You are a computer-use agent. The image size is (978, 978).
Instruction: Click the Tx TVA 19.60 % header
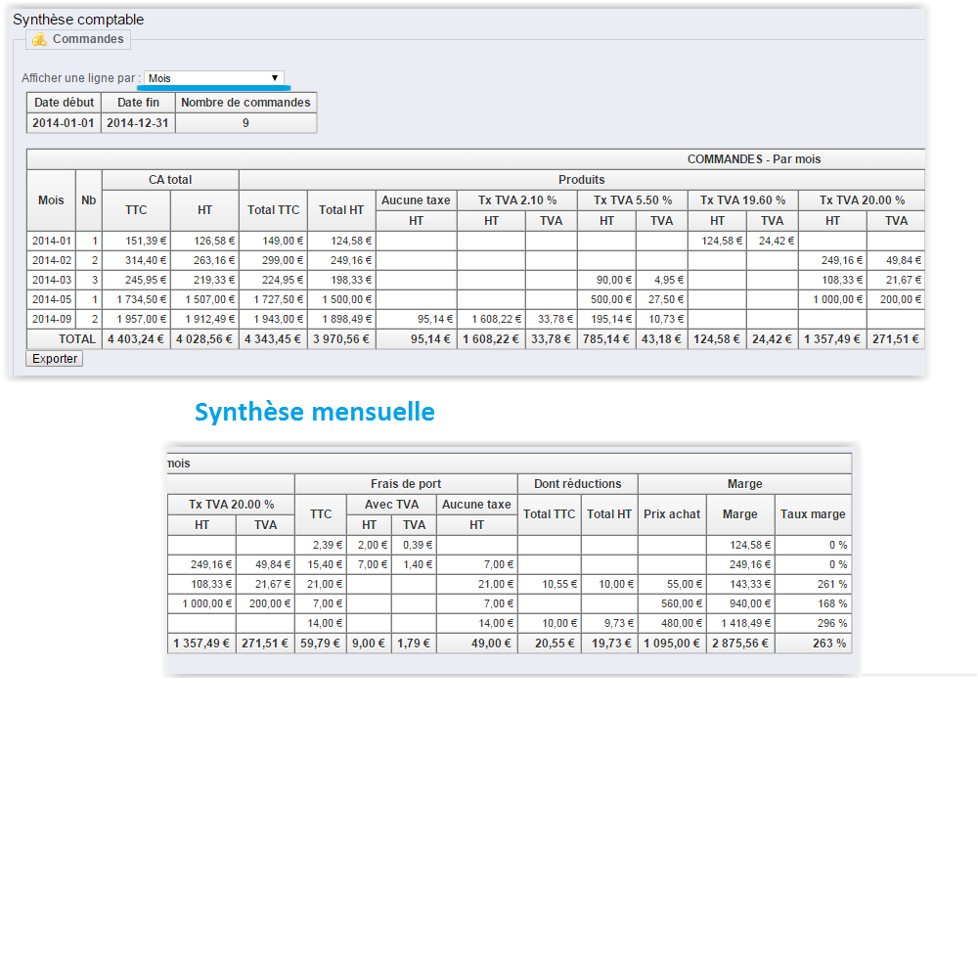[742, 200]
